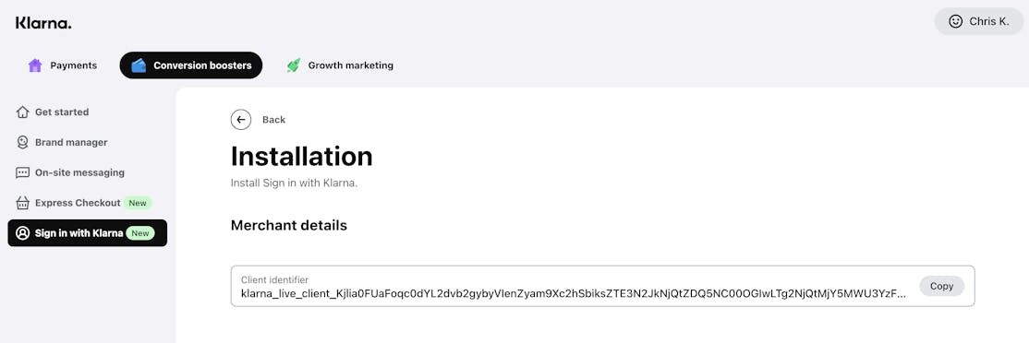1029x343 pixels.
Task: Click the Sign in with Klarna person icon
Action: point(22,233)
